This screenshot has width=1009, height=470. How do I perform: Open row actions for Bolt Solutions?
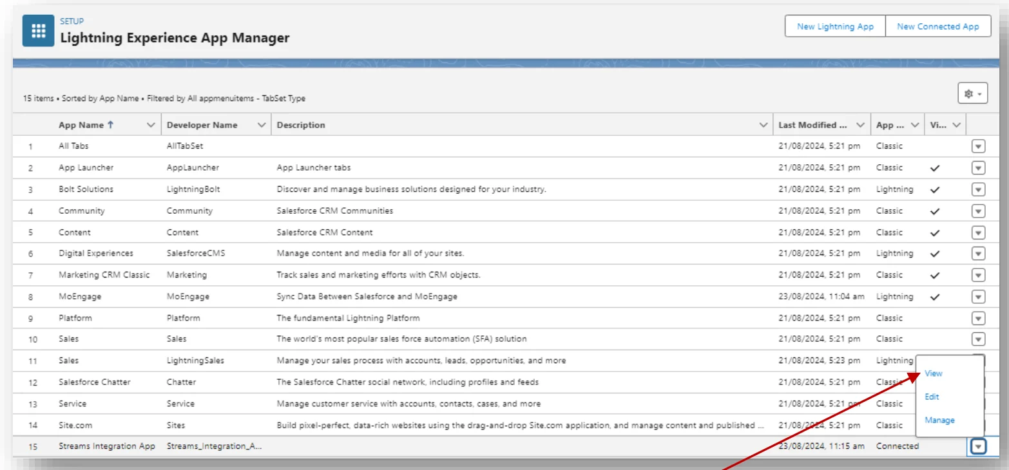[978, 189]
